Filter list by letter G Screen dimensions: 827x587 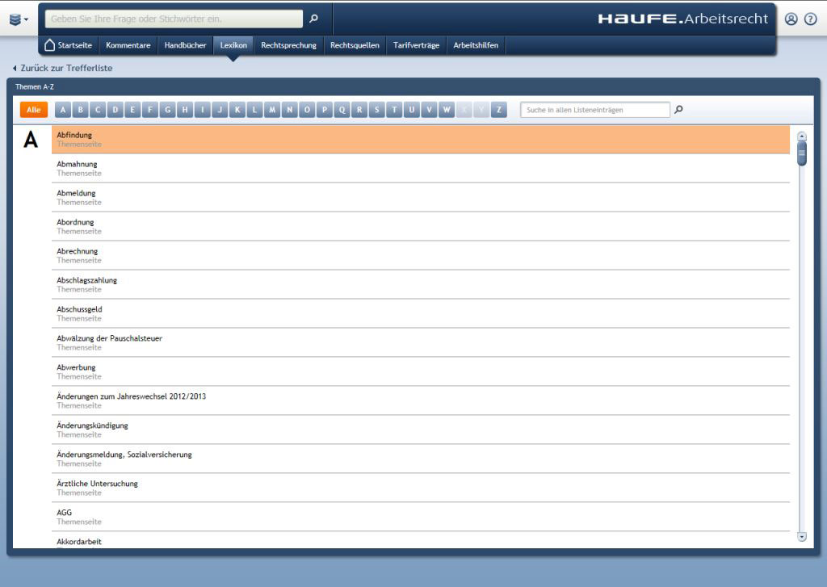(168, 110)
